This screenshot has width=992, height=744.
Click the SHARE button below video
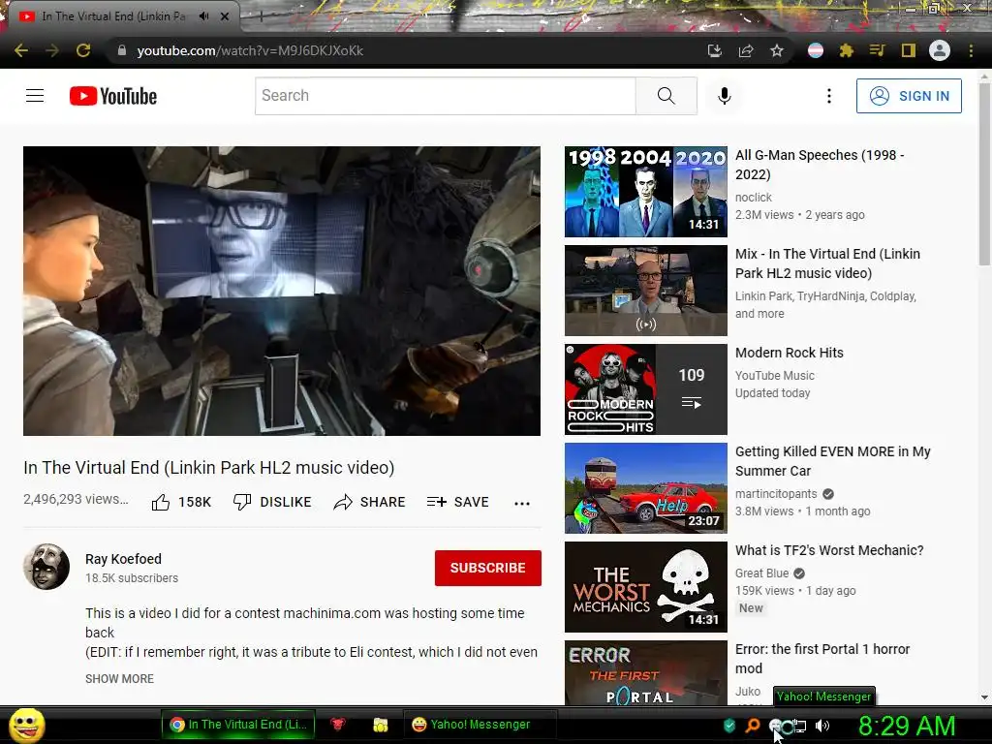[369, 503]
